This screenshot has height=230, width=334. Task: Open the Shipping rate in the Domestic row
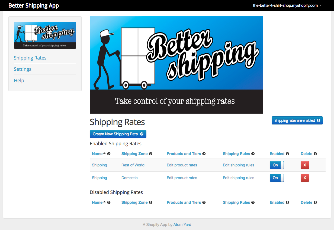(x=99, y=178)
